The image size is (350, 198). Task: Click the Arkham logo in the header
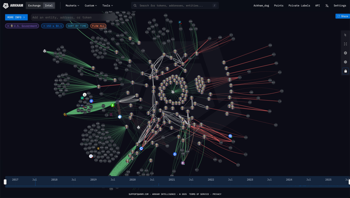tap(13, 5)
